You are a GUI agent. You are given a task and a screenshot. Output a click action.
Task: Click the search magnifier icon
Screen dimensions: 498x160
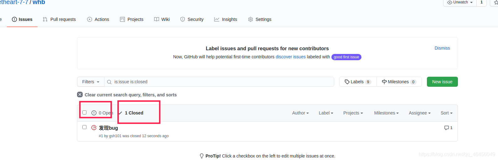[109, 82]
